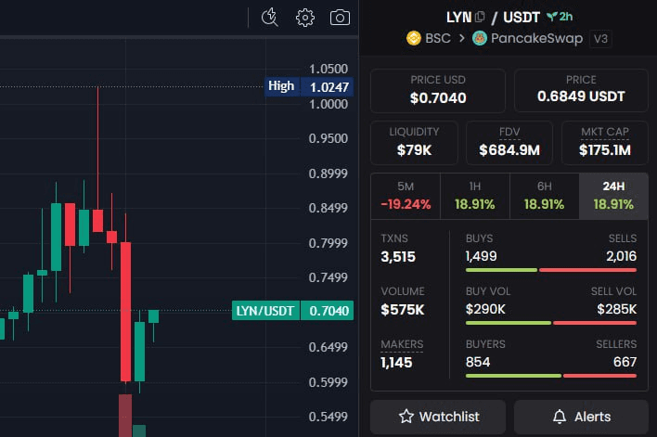Select the 5M timeframe tab

coord(406,196)
